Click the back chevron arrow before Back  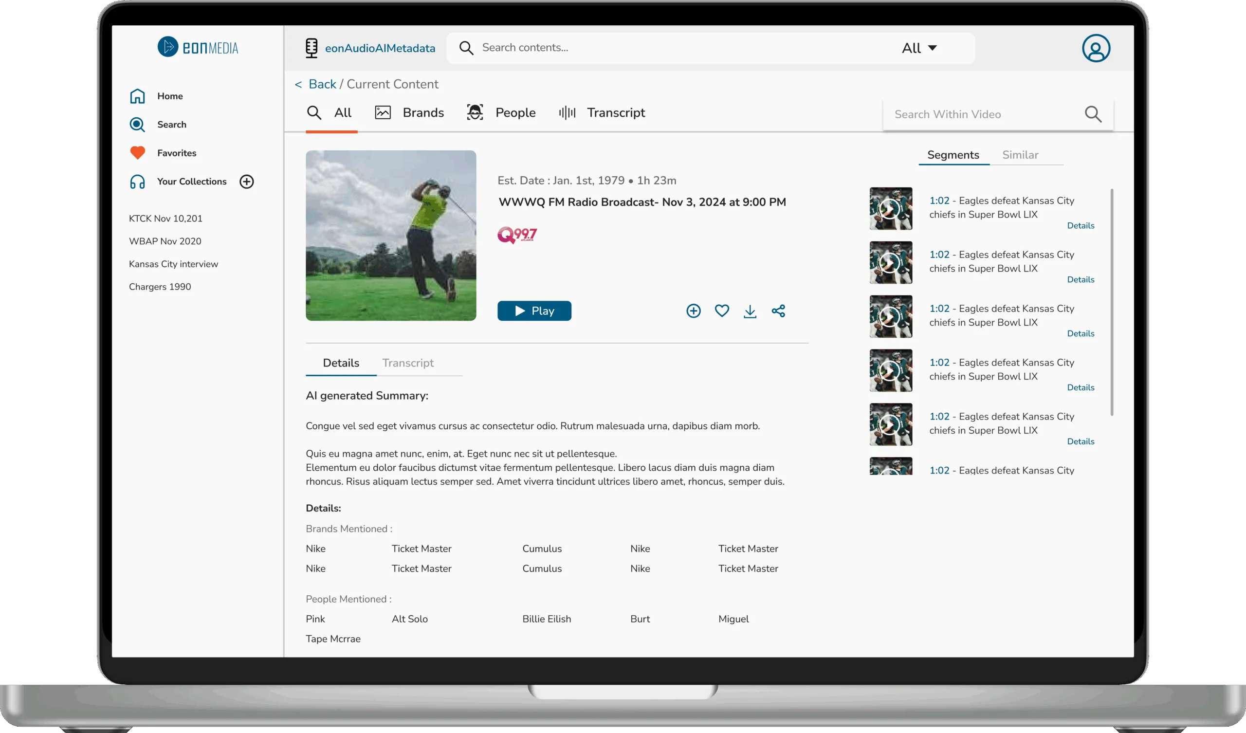298,85
